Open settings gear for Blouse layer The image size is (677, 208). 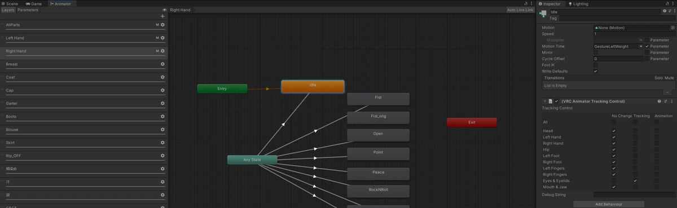click(163, 130)
